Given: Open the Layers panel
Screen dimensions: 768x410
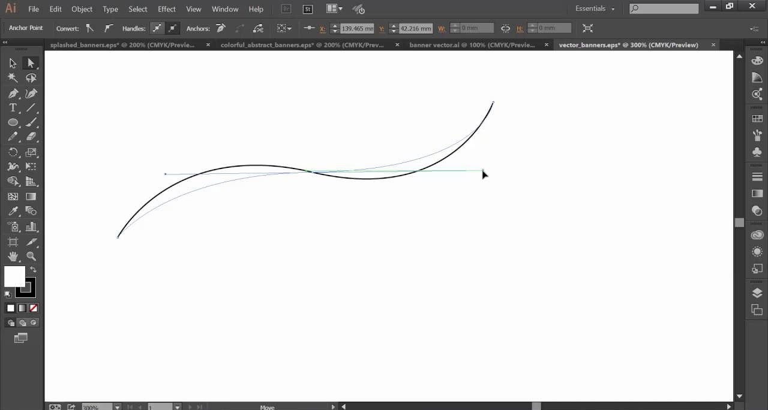Looking at the screenshot, I should tap(757, 293).
